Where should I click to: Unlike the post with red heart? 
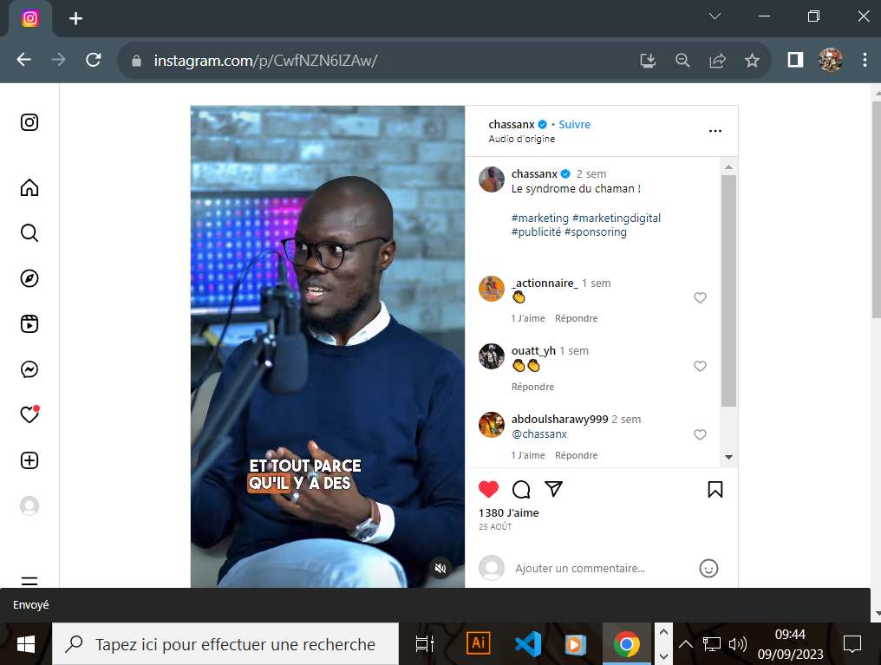point(489,489)
